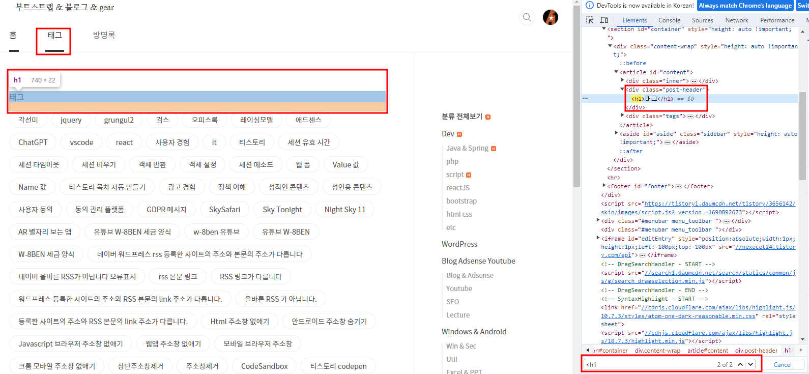Click the three-dot gutter menu in Elements

tap(585, 98)
